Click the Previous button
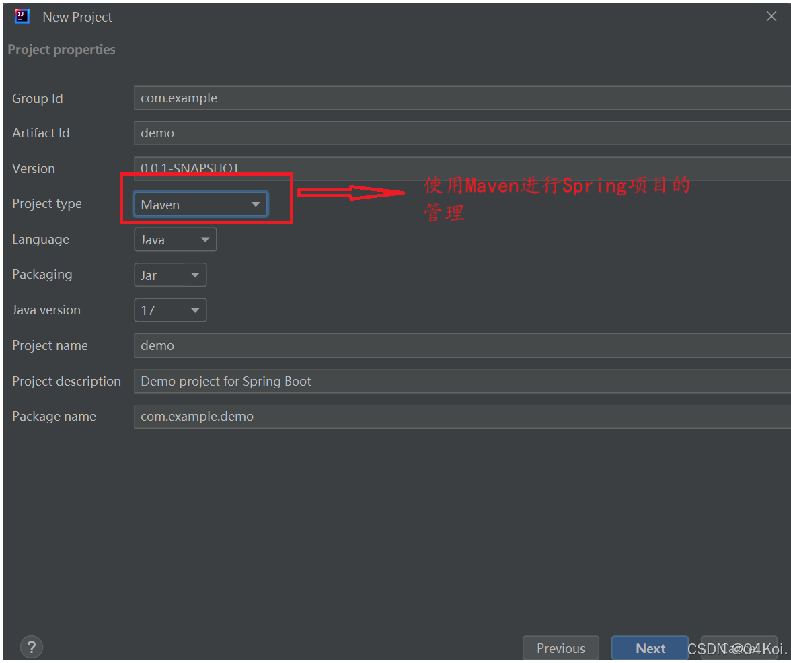Screen dimensions: 791x663 coord(560,648)
